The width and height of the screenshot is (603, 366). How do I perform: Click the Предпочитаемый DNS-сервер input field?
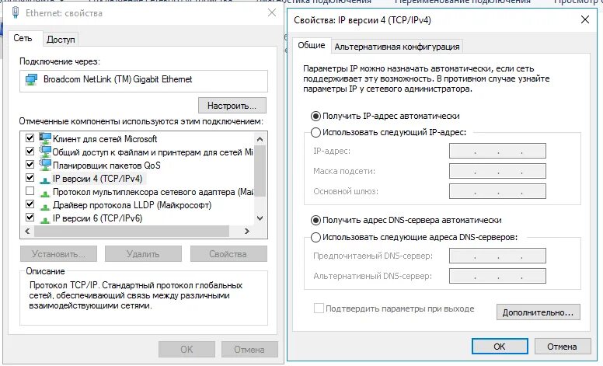coord(497,256)
